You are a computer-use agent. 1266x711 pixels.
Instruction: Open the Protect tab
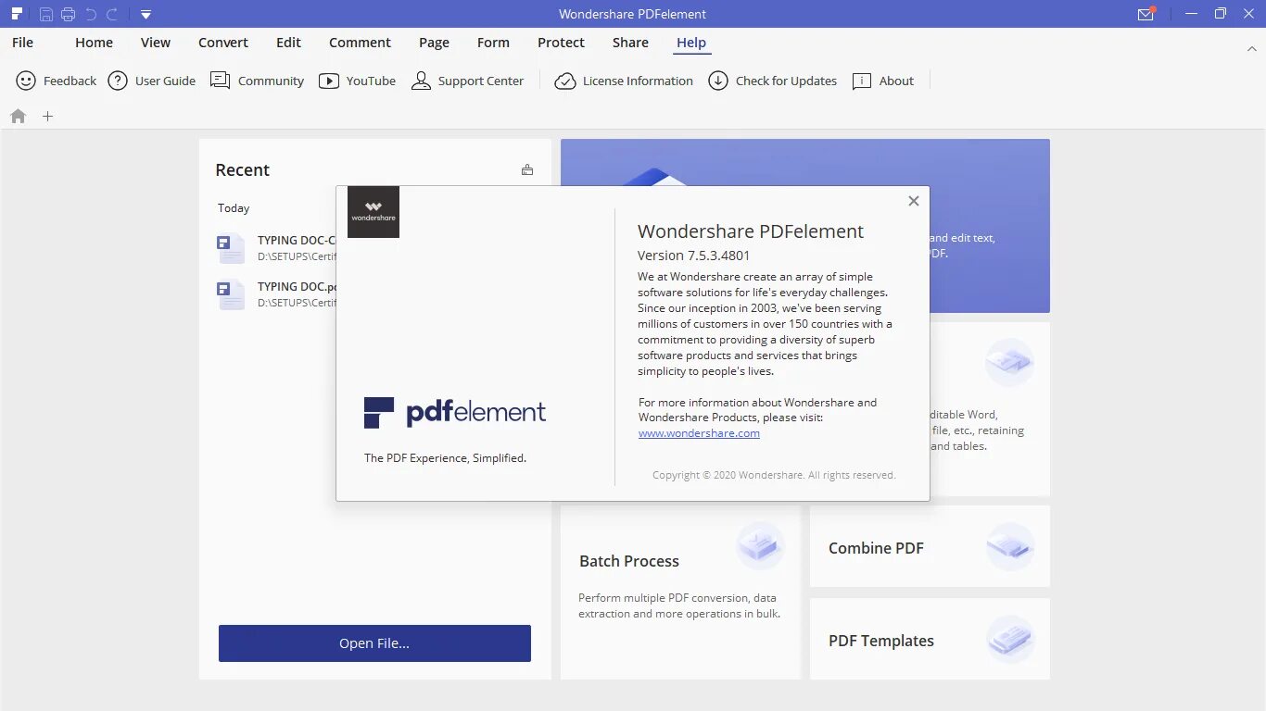click(561, 43)
